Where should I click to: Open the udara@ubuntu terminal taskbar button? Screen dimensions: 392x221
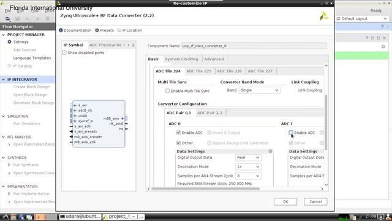point(80,217)
